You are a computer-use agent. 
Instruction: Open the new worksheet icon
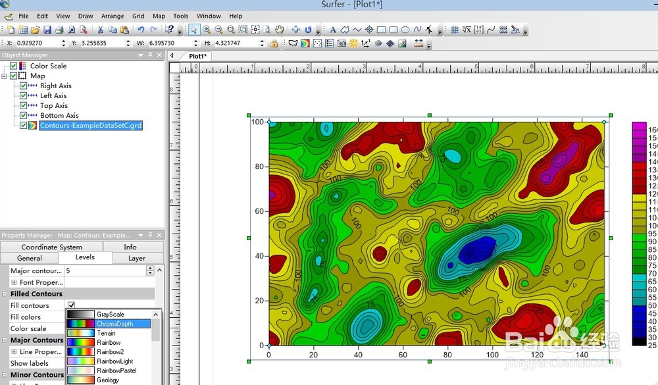tap(23, 30)
